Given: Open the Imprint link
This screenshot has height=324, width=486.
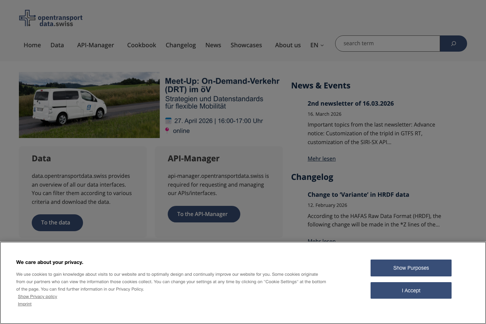Looking at the screenshot, I should point(25,304).
